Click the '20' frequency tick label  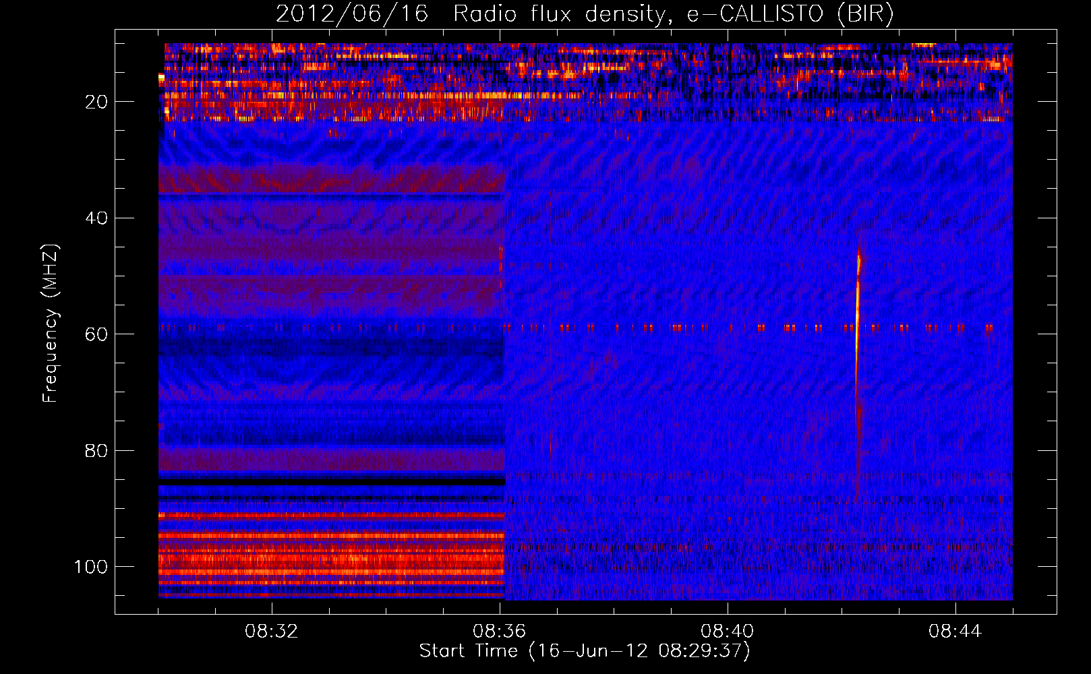[x=96, y=102]
